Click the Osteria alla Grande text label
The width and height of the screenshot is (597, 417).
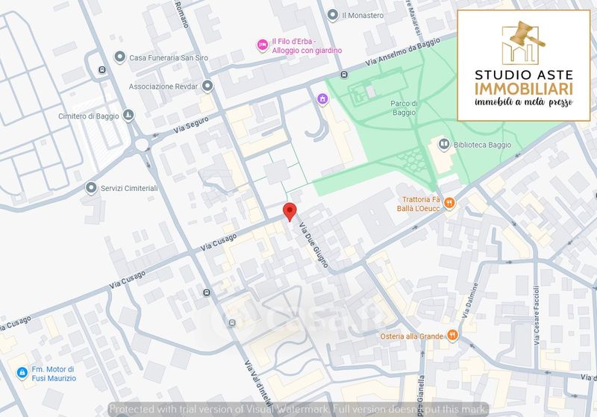tap(412, 336)
